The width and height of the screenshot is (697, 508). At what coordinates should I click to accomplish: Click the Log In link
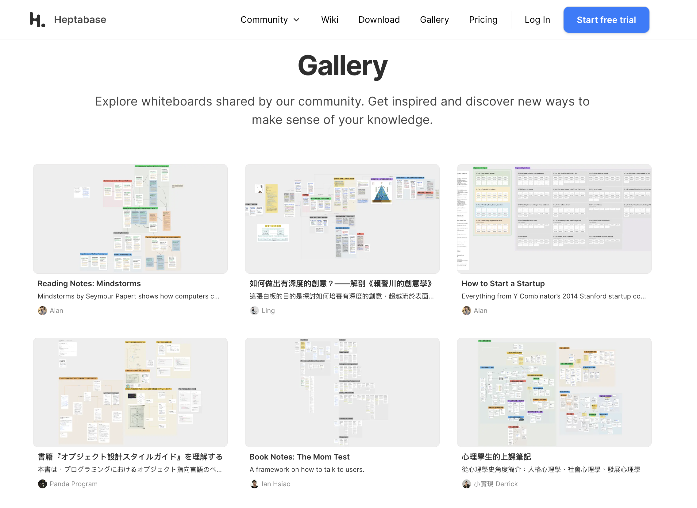[537, 20]
